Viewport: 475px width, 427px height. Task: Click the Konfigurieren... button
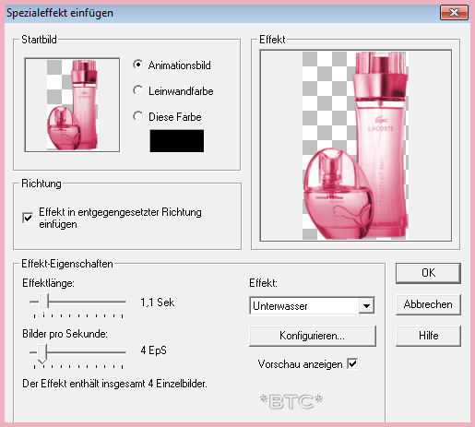(313, 336)
